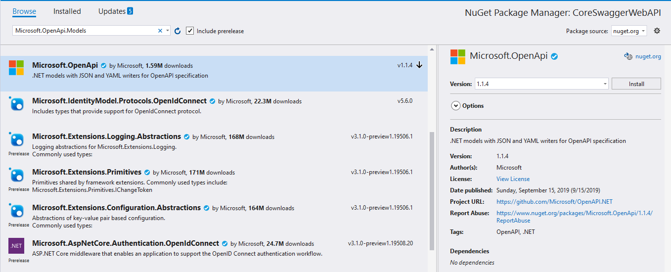Click the package list vertical scrollbar
The image size is (671, 272).
[x=432, y=188]
